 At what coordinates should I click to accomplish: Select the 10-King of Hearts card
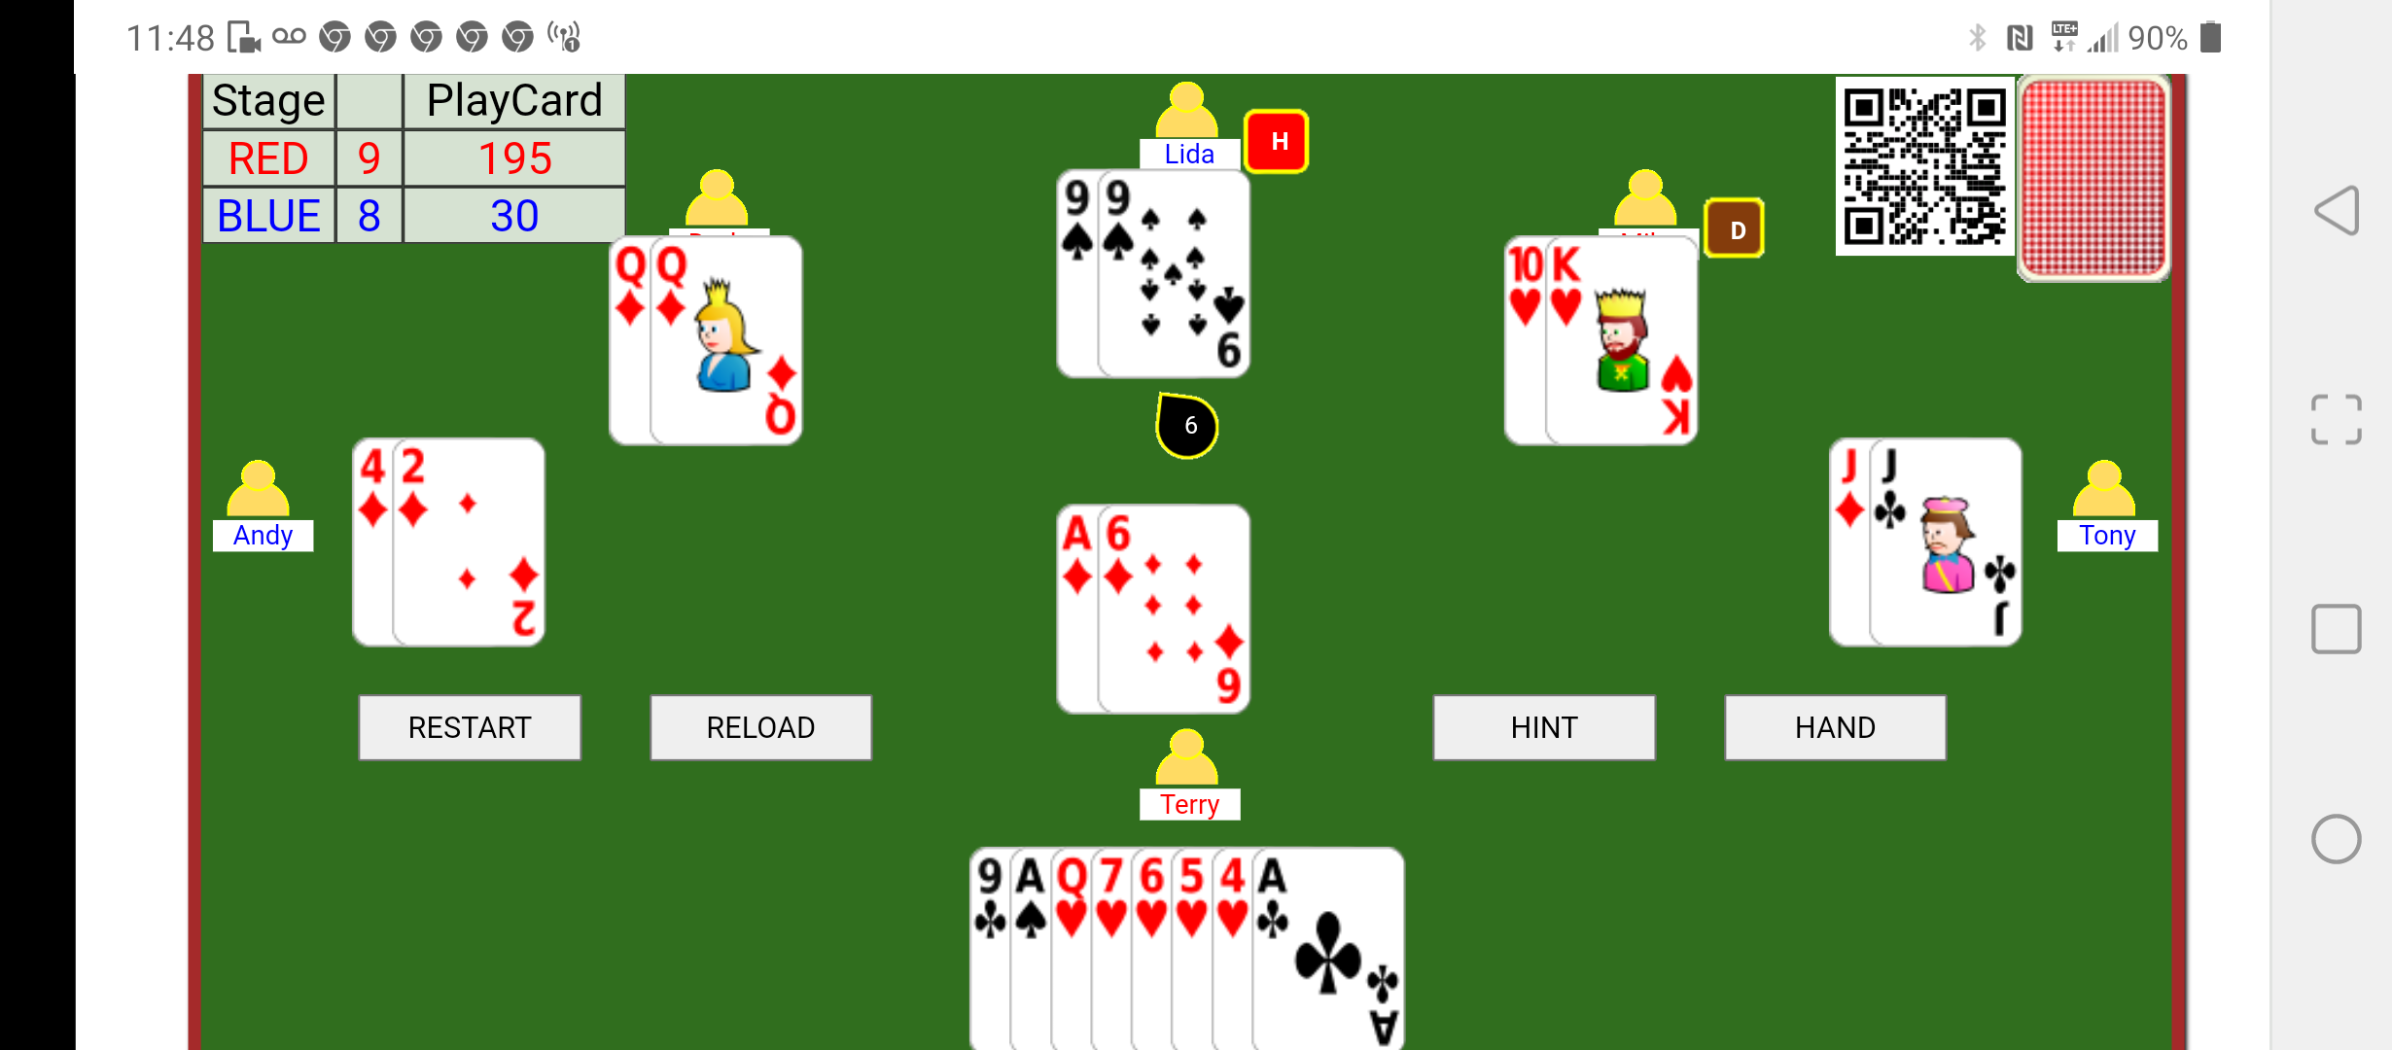[1601, 329]
